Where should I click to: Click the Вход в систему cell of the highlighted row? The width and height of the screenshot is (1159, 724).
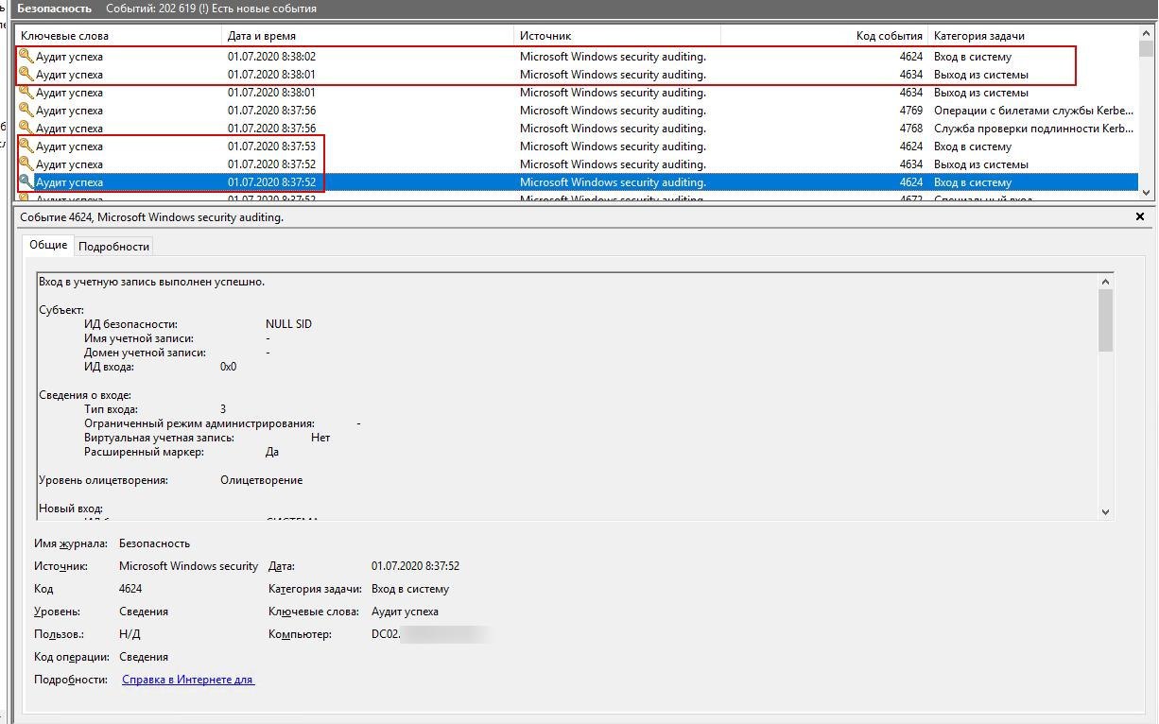click(973, 182)
